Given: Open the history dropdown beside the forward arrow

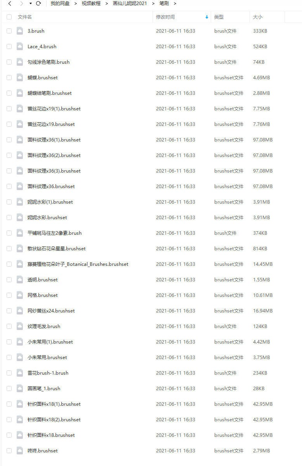Looking at the screenshot, I should [31, 3].
